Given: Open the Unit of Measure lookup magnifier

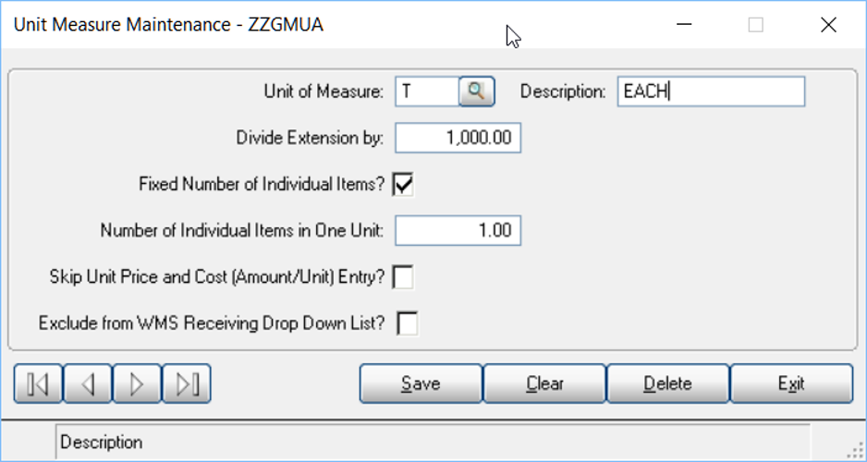Looking at the screenshot, I should click(477, 91).
